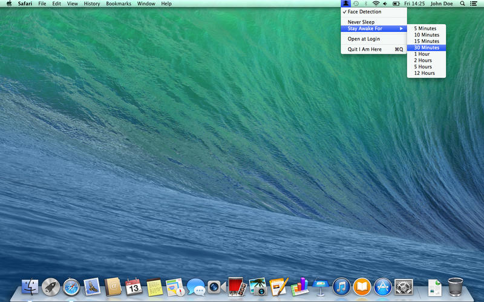Click the I Am Here menu bar icon
The width and height of the screenshot is (484, 302).
pyautogui.click(x=345, y=4)
